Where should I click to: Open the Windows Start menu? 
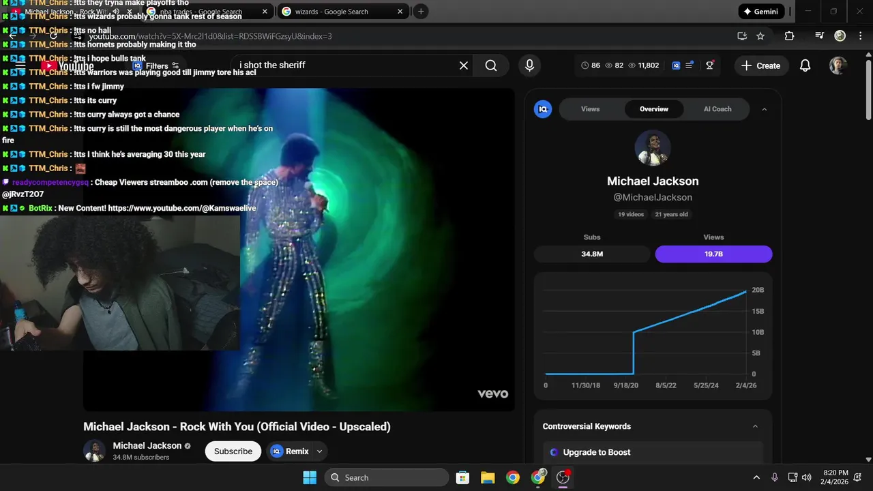310,477
